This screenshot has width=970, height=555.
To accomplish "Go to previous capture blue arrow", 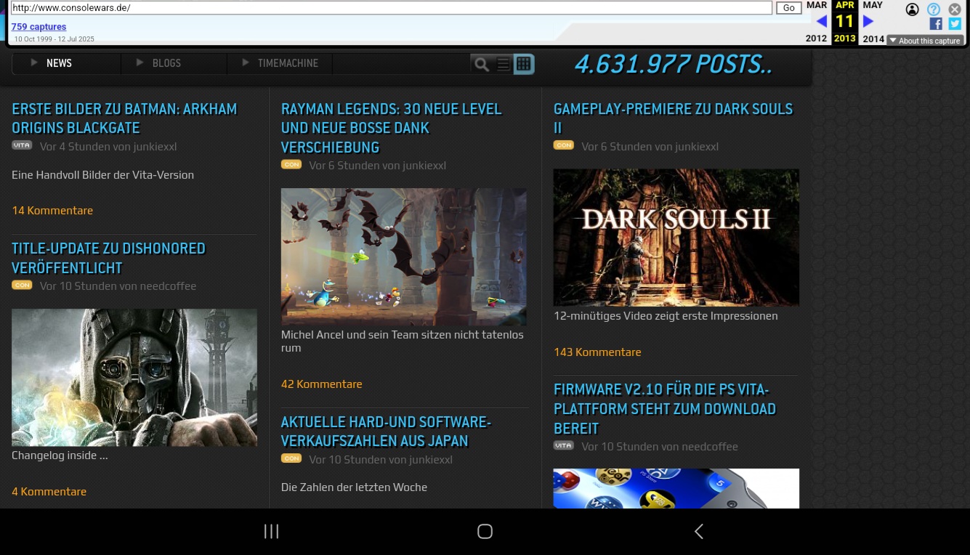I will 821,21.
